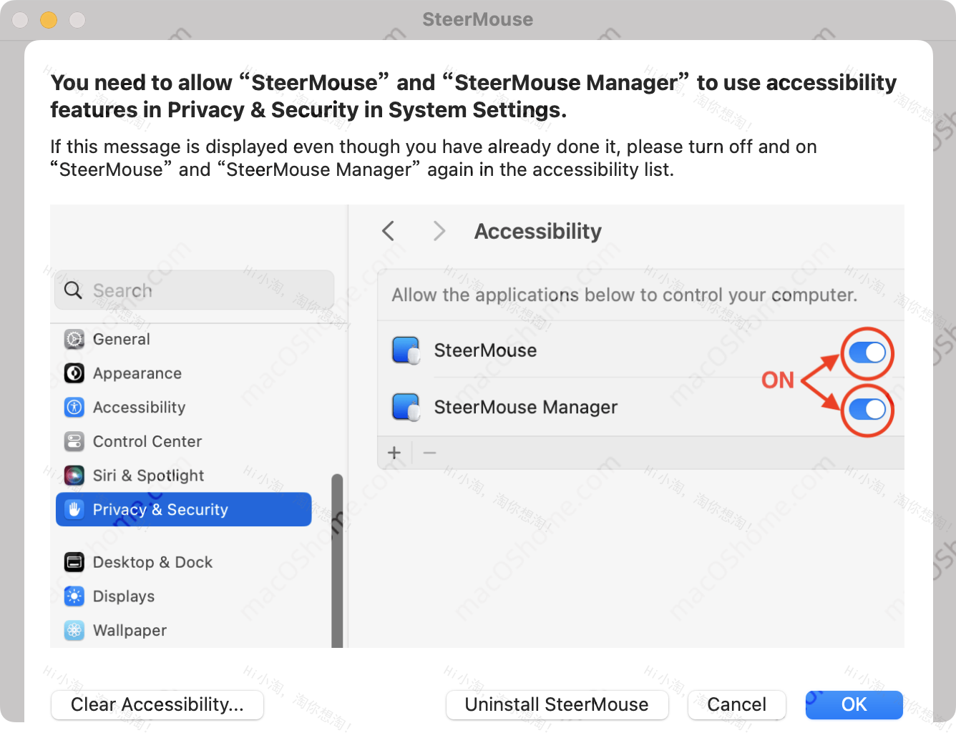Viewport: 956px width, 748px height.
Task: Click the back chevron above Accessibility
Action: [x=388, y=230]
